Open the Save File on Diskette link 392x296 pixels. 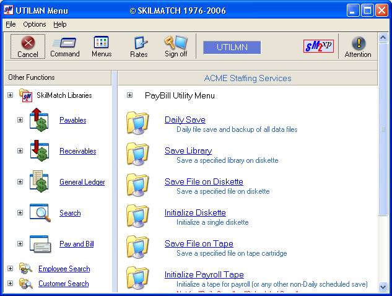pyautogui.click(x=204, y=182)
